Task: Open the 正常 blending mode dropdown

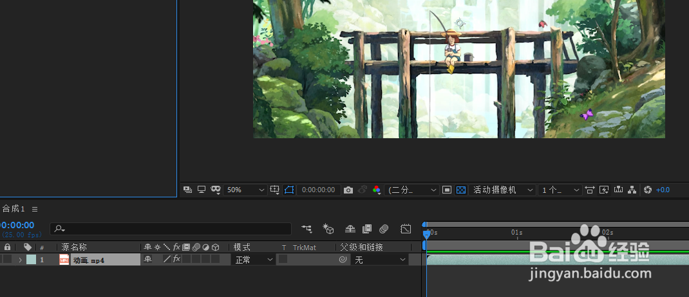Action: 254,260
